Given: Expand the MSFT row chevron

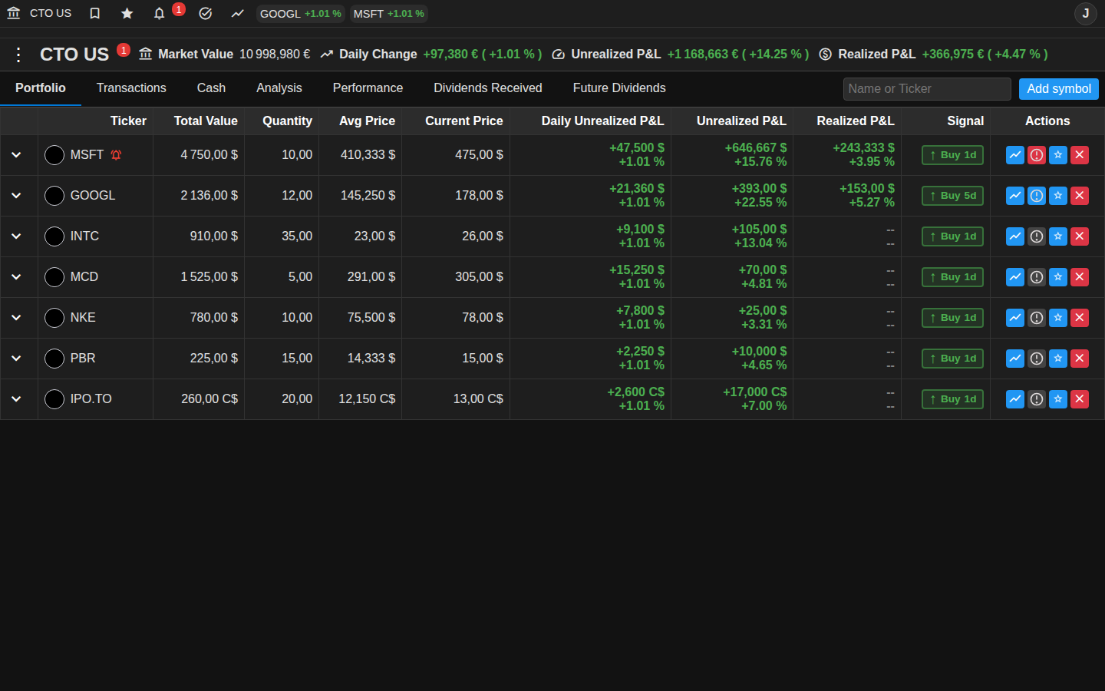Looking at the screenshot, I should (x=16, y=155).
